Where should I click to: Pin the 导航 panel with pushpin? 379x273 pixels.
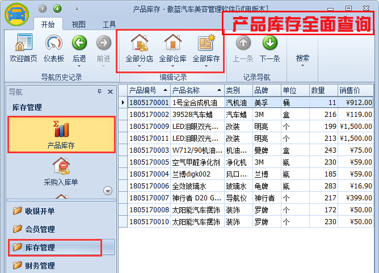(100, 92)
